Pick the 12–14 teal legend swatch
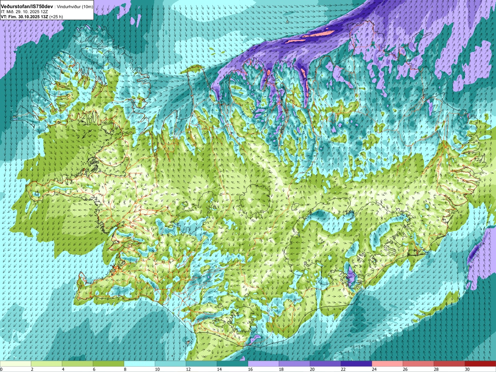Viewport: 496px width, 372px height. [x=201, y=364]
